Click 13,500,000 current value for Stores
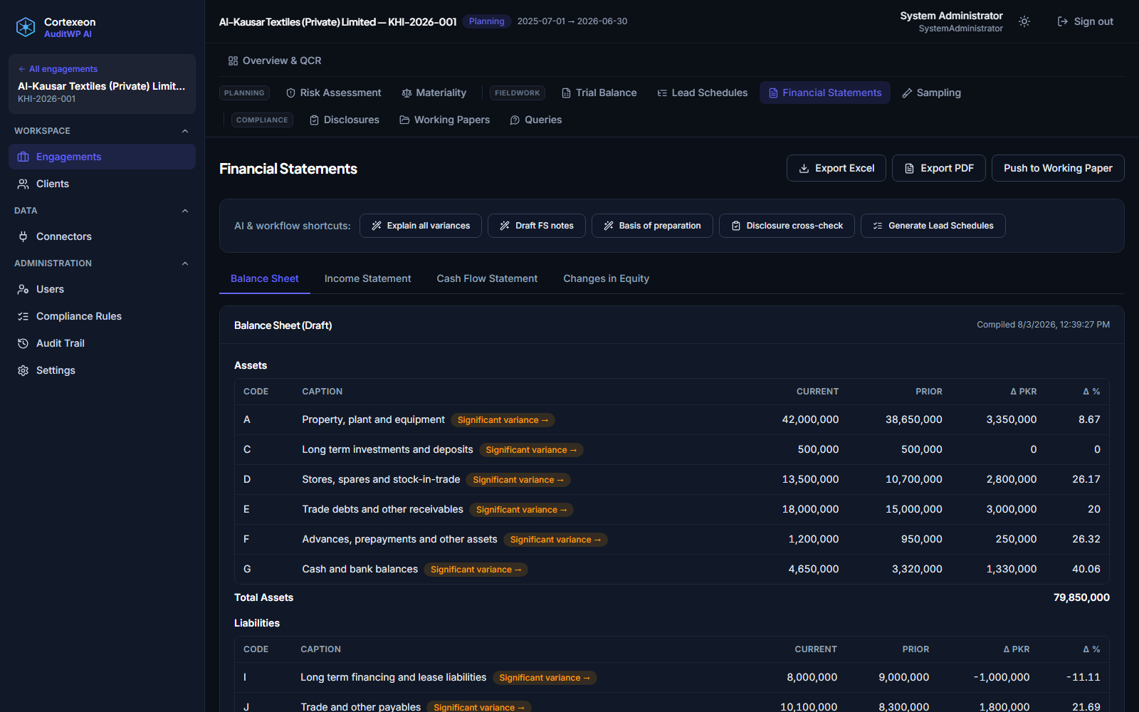The width and height of the screenshot is (1139, 712). (810, 479)
